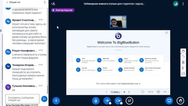Image resolution: width=188 pixels, height=106 pixels.
Task: Open chat options three-dot menu
Action: (x=45, y=2)
